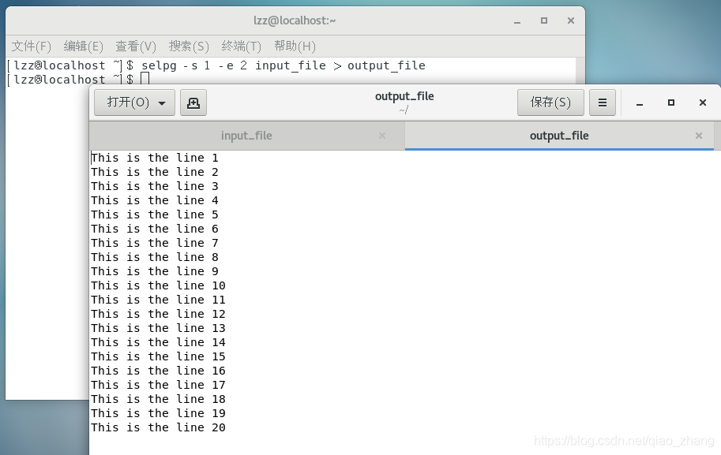Click text 'This is the line 7'
Screen dimensions: 721x455
155,244
